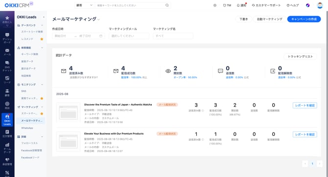Open the 注文管理 icon in the sidebar
Image resolution: width=328 pixels, height=177 pixels.
(x=7, y=132)
